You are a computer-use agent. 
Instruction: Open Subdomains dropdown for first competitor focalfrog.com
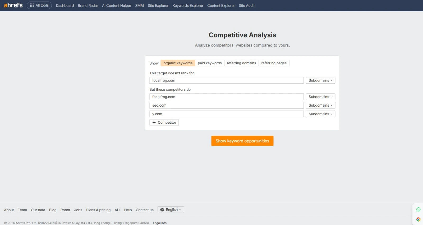pos(320,97)
